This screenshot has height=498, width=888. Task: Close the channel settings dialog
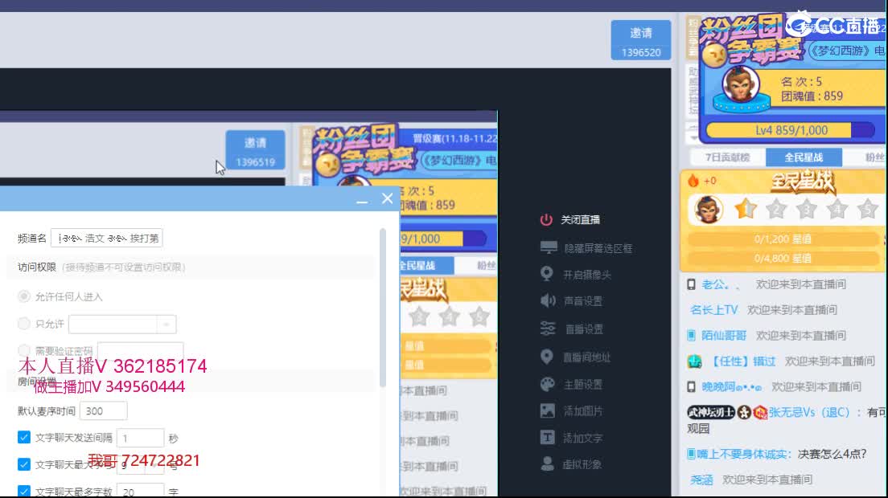(x=388, y=198)
